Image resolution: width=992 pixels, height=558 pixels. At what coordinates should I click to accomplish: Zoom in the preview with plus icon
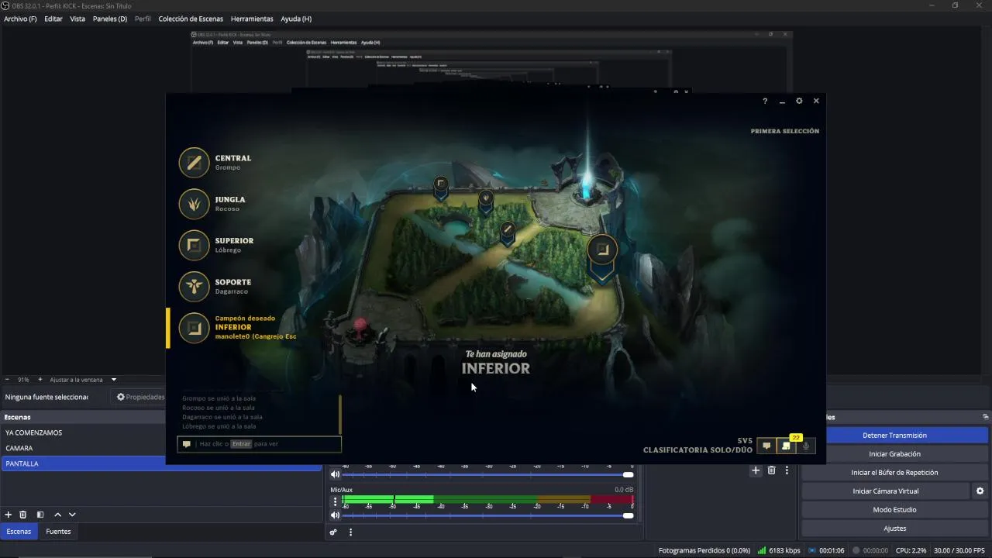tap(40, 380)
